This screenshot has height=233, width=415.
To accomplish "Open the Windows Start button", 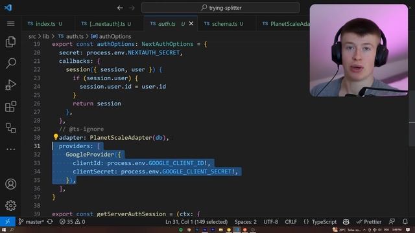I will pyautogui.click(x=4, y=230).
